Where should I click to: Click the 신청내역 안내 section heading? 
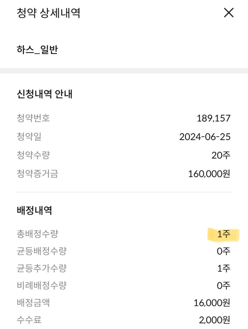(44, 94)
